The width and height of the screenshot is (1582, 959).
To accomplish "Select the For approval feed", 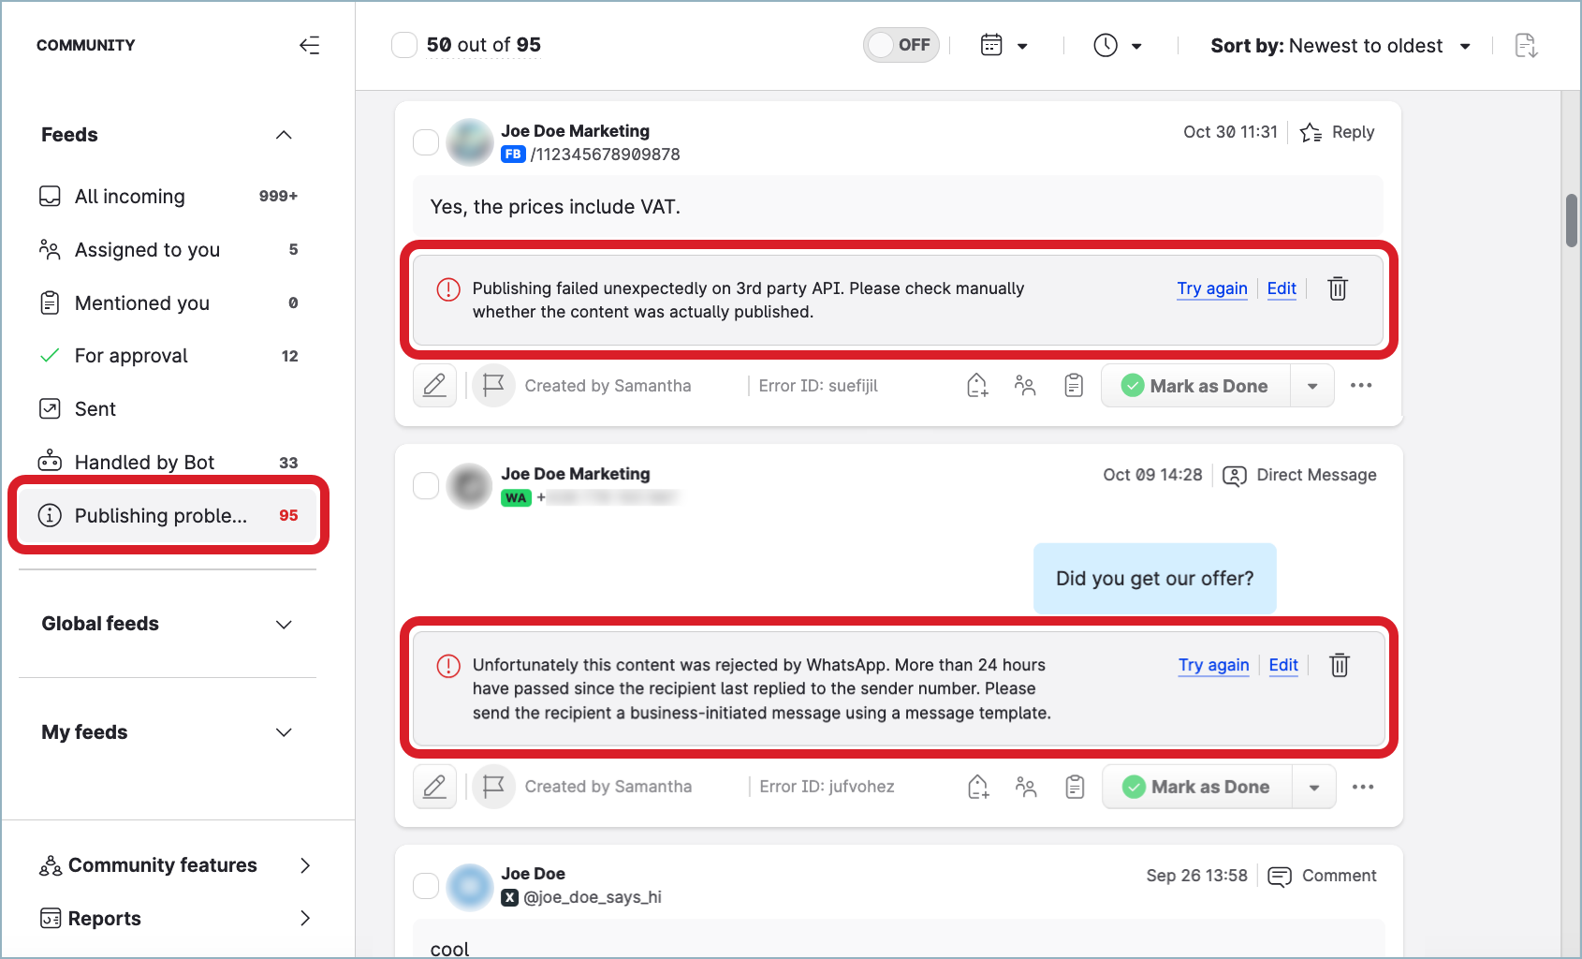I will pos(131,356).
